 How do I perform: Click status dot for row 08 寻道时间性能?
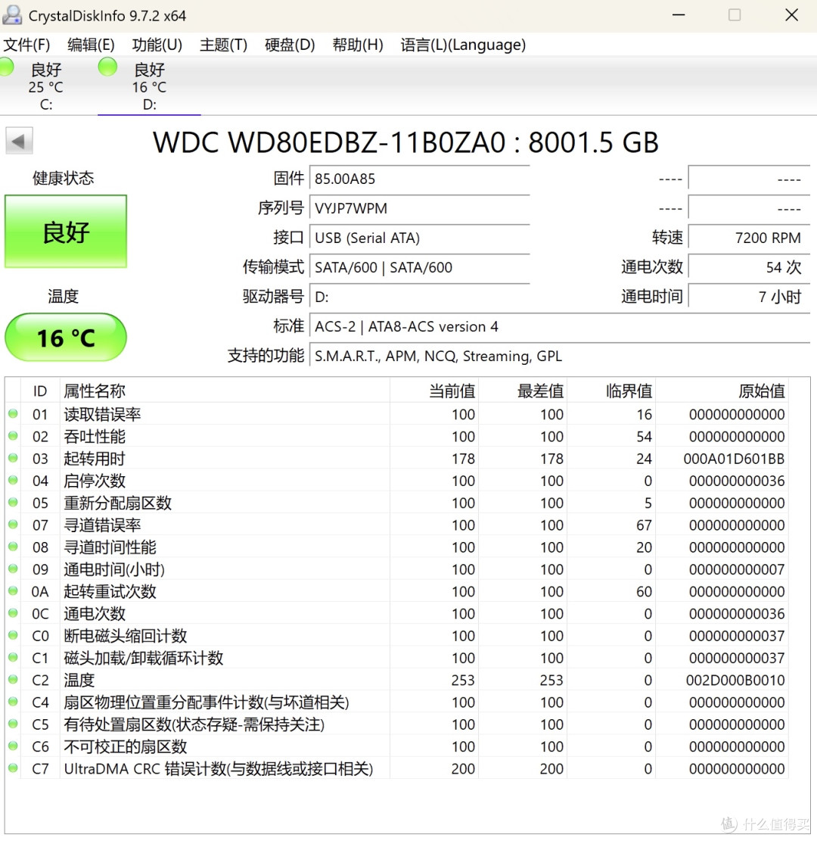tap(13, 547)
